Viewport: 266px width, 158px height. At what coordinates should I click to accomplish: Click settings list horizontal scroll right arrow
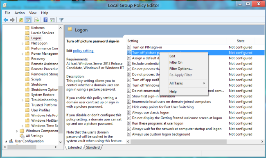coord(262,141)
